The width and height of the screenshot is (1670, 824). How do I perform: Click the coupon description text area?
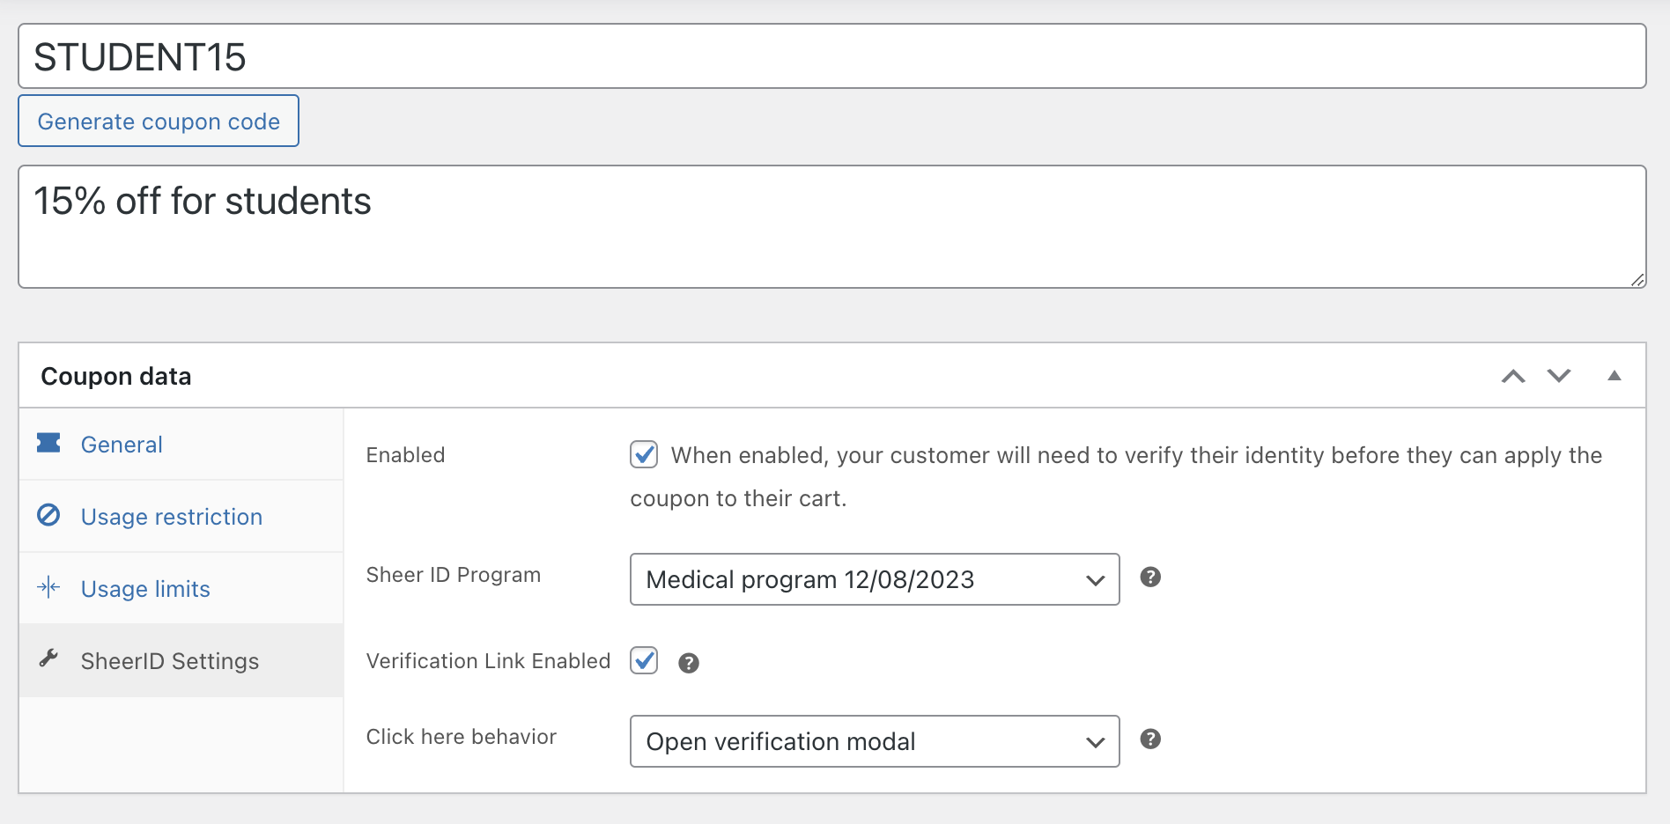[832, 226]
